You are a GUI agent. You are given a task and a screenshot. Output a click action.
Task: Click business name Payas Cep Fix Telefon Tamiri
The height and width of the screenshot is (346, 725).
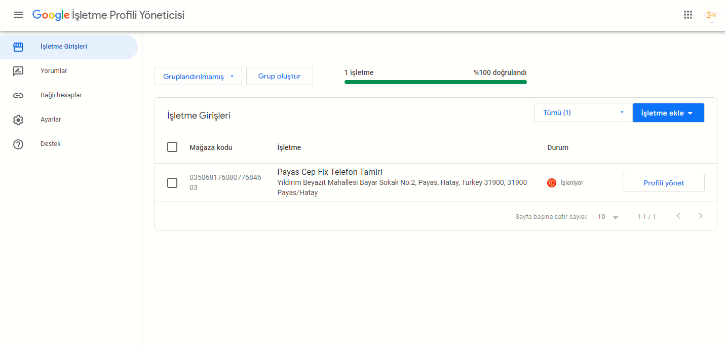330,172
